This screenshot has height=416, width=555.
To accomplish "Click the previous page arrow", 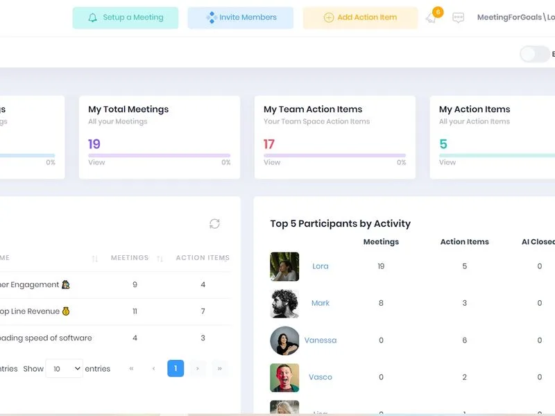I will [153, 369].
